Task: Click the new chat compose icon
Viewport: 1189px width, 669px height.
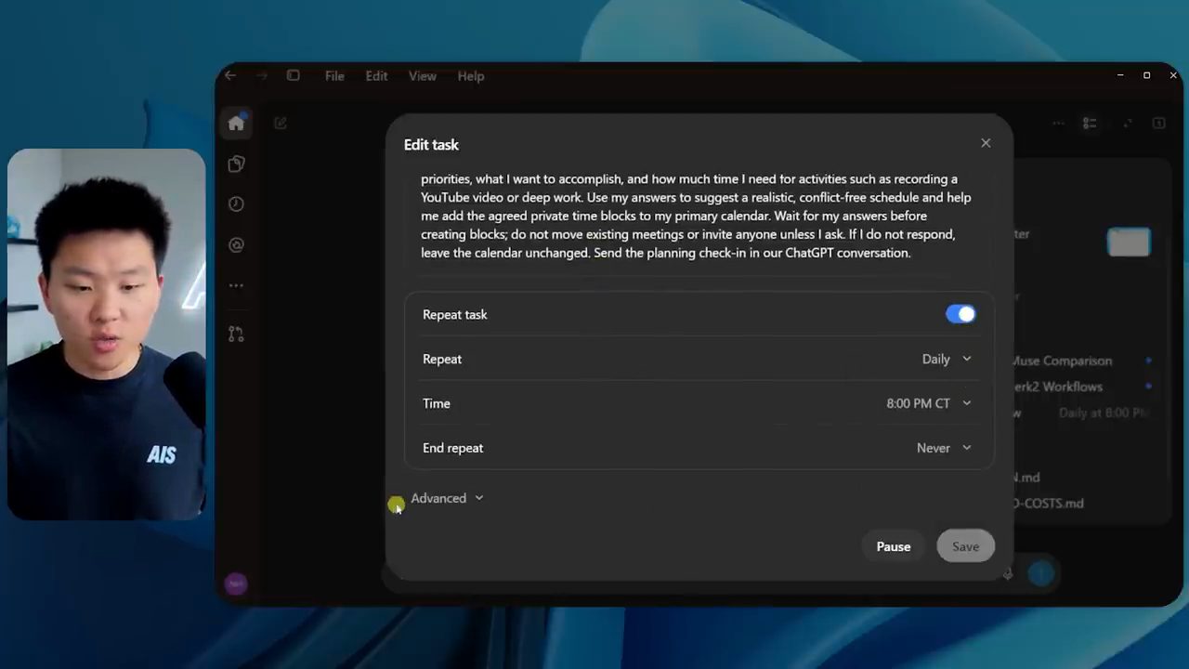Action: click(281, 123)
